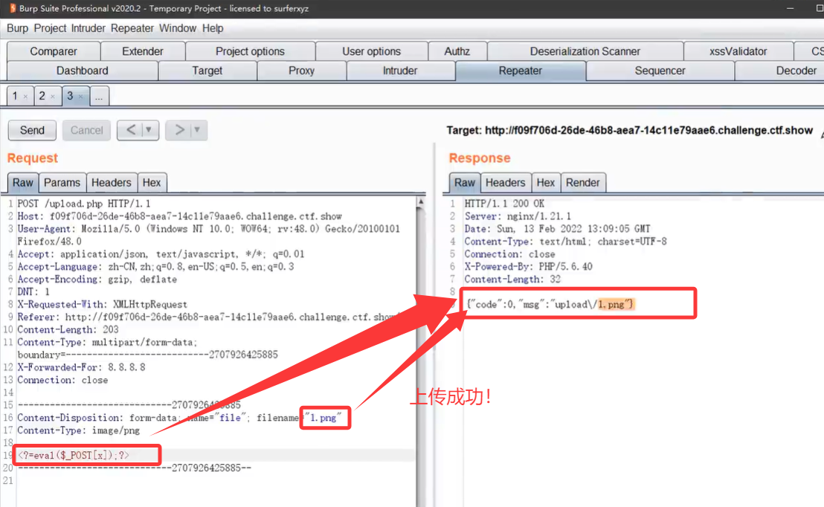824x507 pixels.
Task: Click the POST /upload.php request line
Action: [x=84, y=204]
